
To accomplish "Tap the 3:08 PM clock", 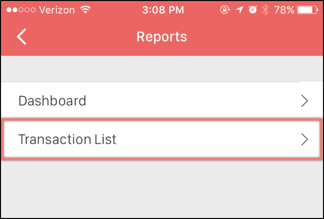I will pos(163,10).
